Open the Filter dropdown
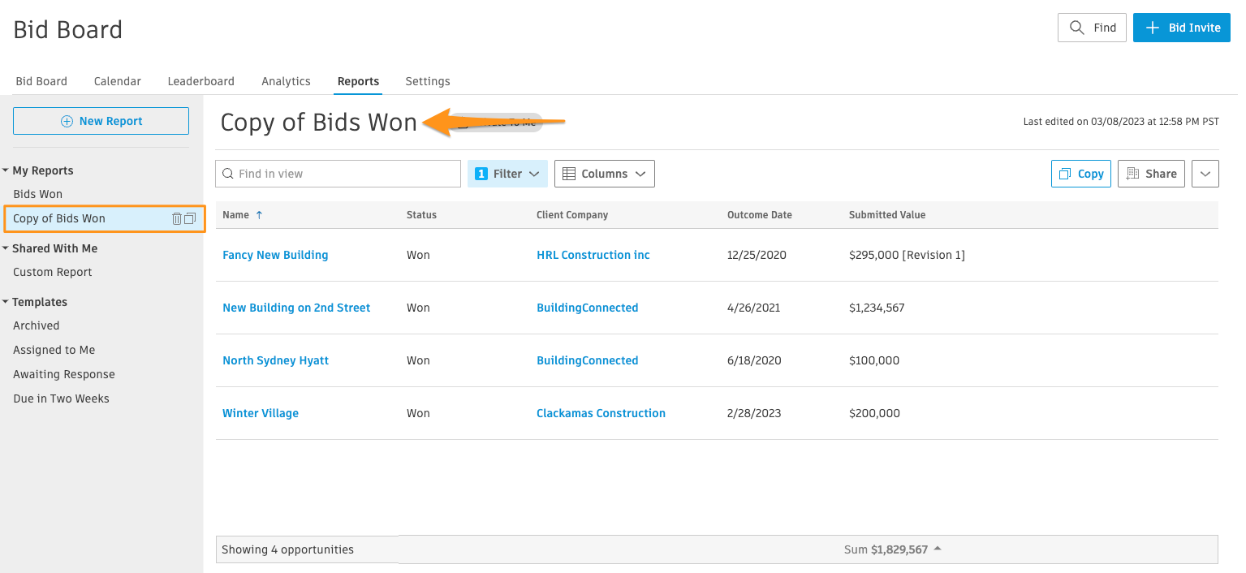1246x573 pixels. click(x=507, y=174)
